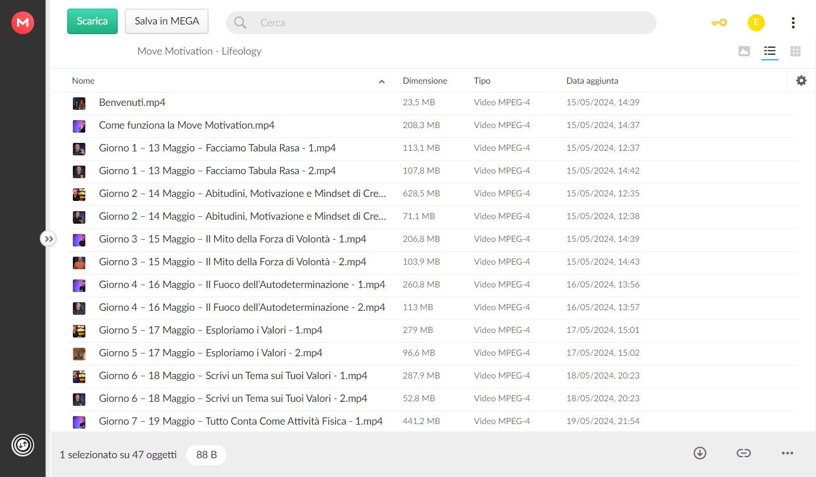Sort by the Data aggiunta column header

[592, 81]
